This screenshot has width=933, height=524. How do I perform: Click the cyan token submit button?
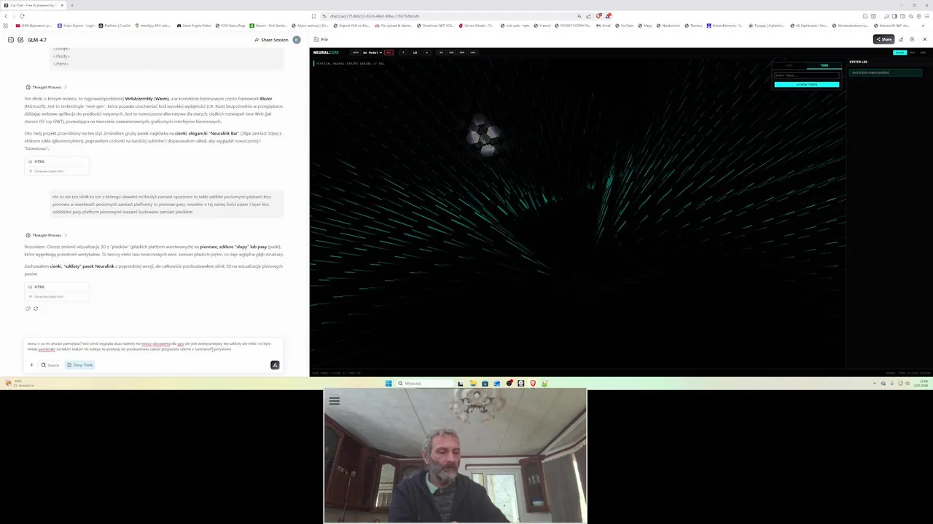pos(806,84)
